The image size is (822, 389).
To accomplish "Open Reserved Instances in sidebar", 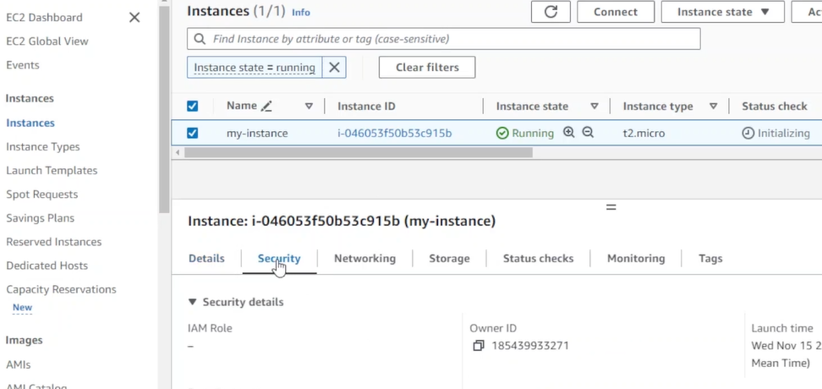I will click(53, 242).
